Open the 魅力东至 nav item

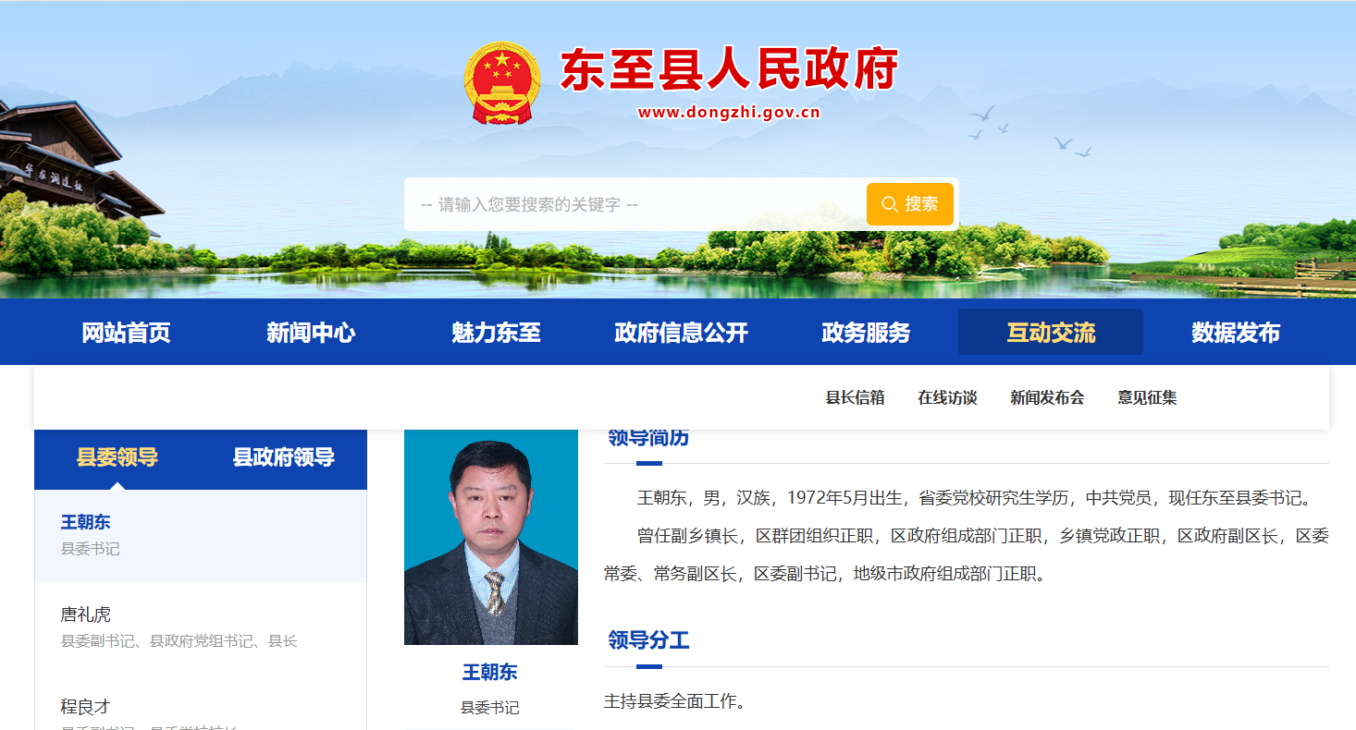[x=496, y=333]
